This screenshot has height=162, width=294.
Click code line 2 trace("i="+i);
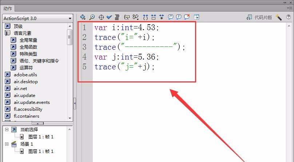[124, 37]
